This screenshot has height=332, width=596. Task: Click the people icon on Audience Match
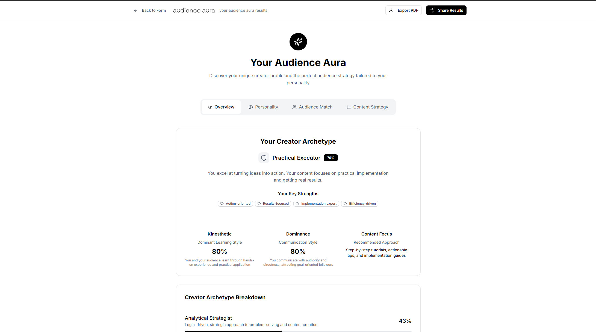point(294,107)
